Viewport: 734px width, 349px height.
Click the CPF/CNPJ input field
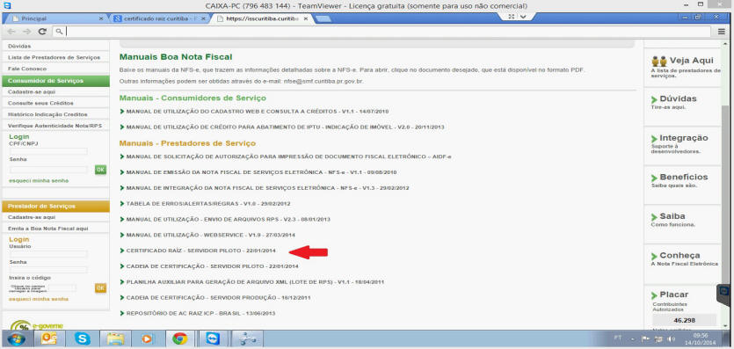click(48, 151)
